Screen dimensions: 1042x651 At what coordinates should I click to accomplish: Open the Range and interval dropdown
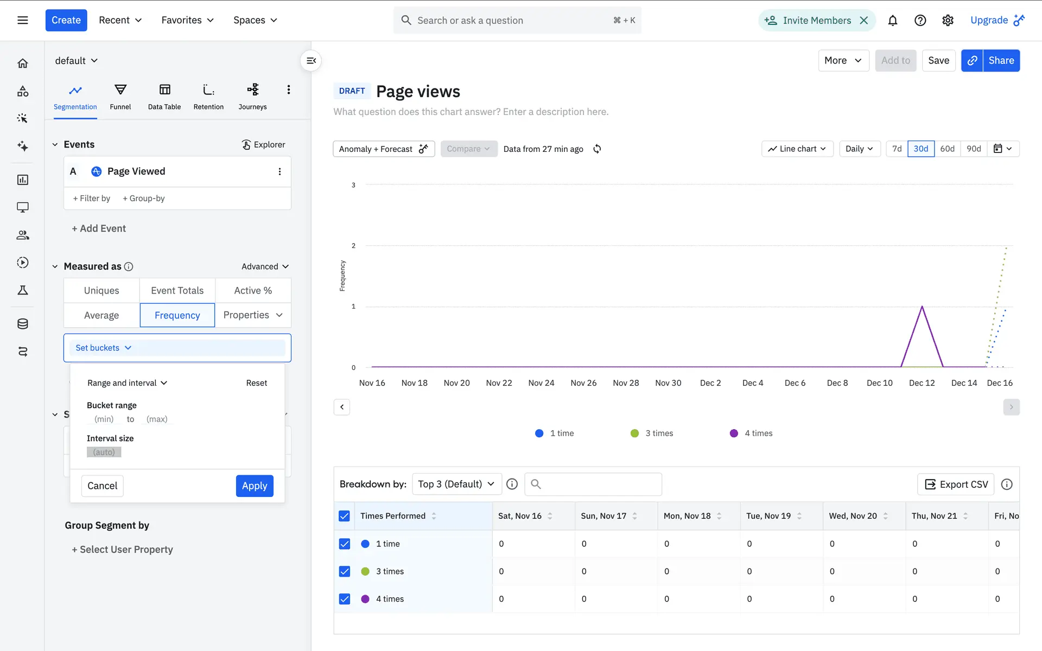(127, 383)
